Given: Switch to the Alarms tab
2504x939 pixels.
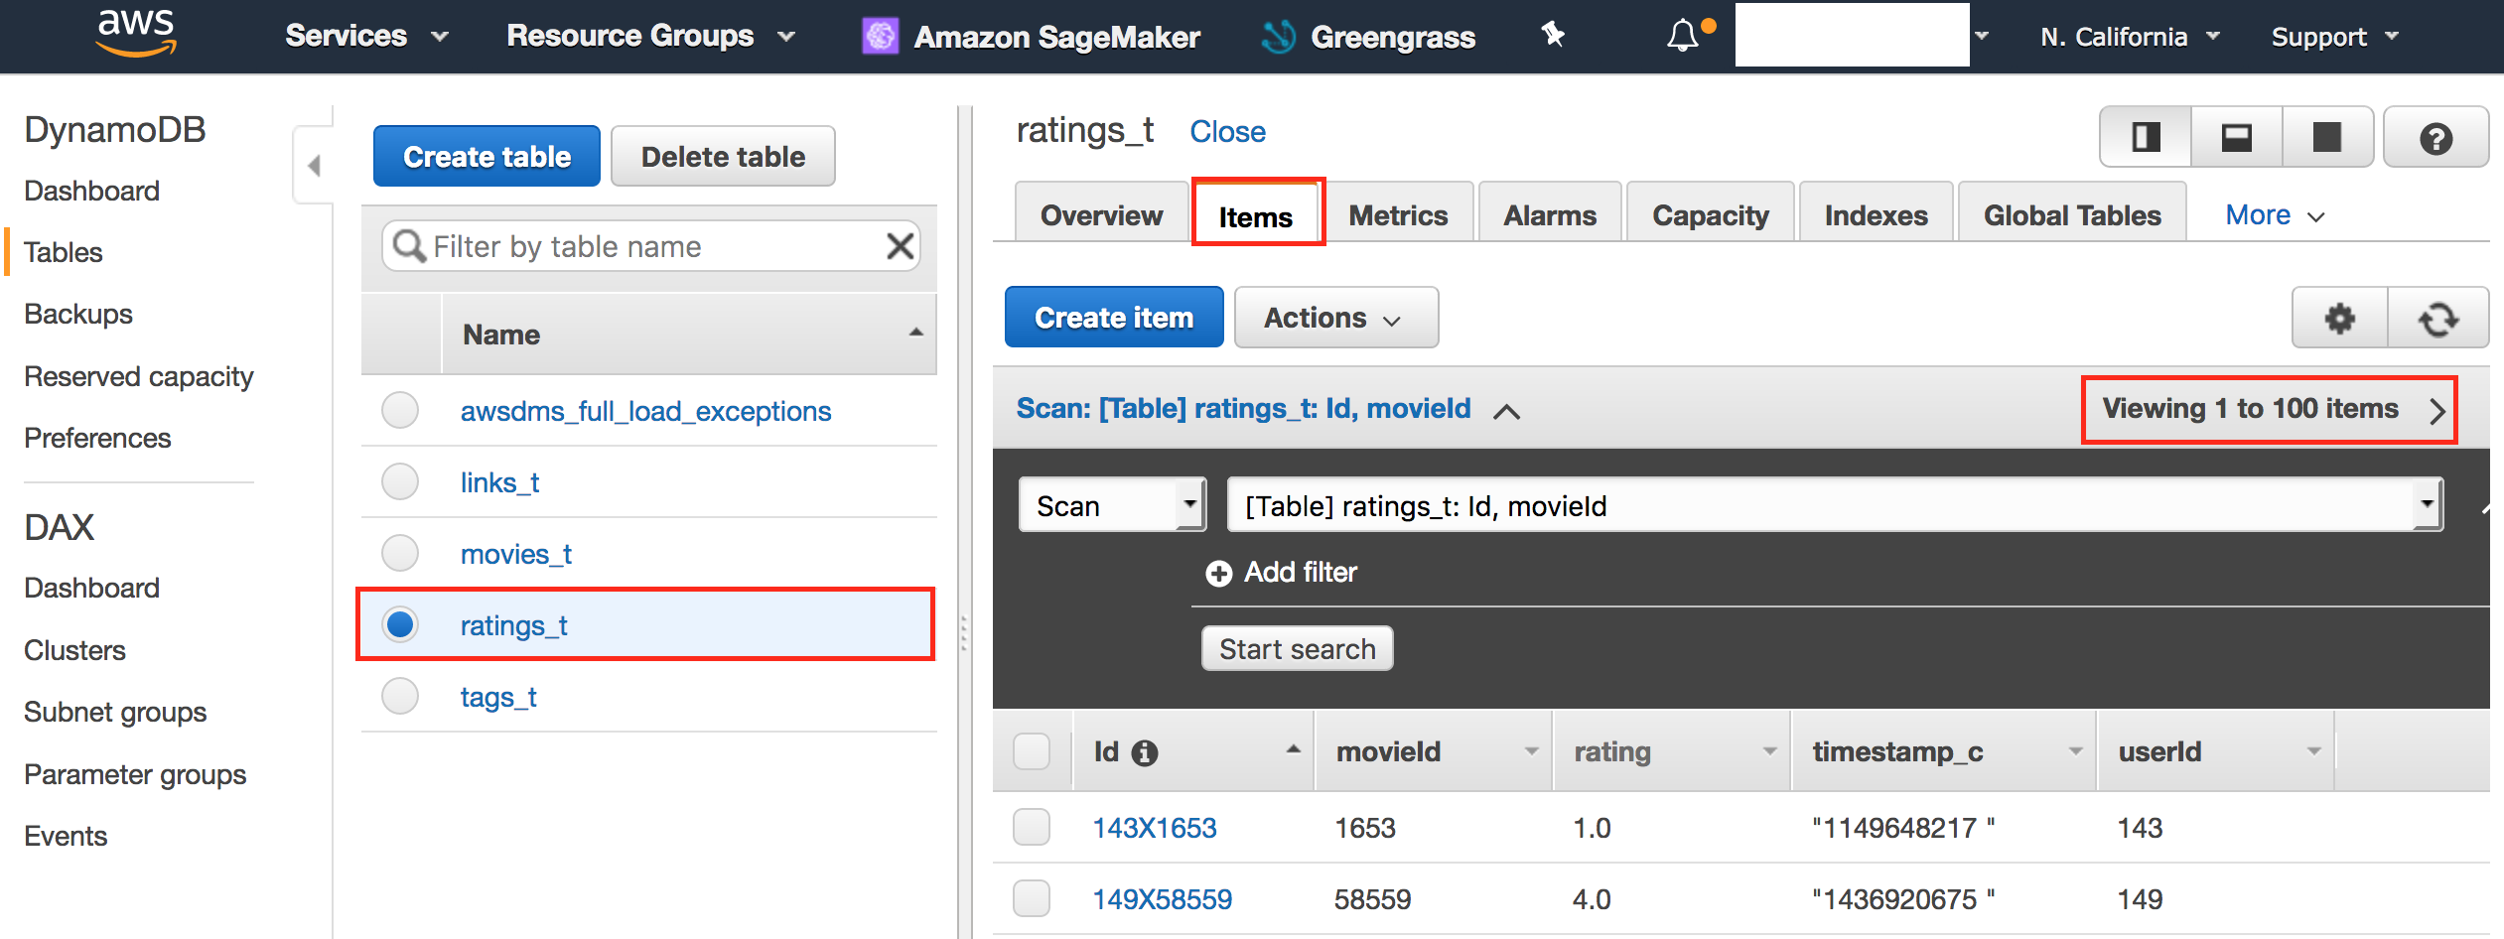Looking at the screenshot, I should click(x=1550, y=214).
